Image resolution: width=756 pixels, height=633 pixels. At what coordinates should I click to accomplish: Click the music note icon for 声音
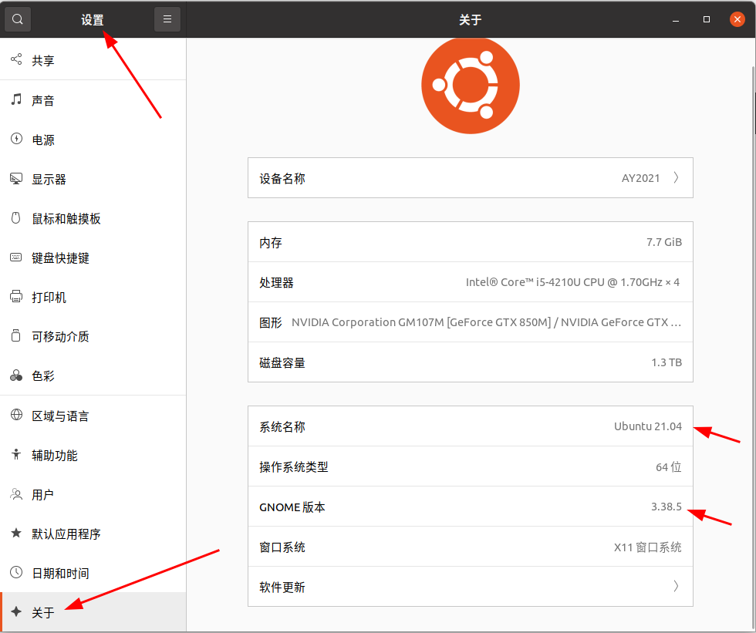click(x=16, y=99)
